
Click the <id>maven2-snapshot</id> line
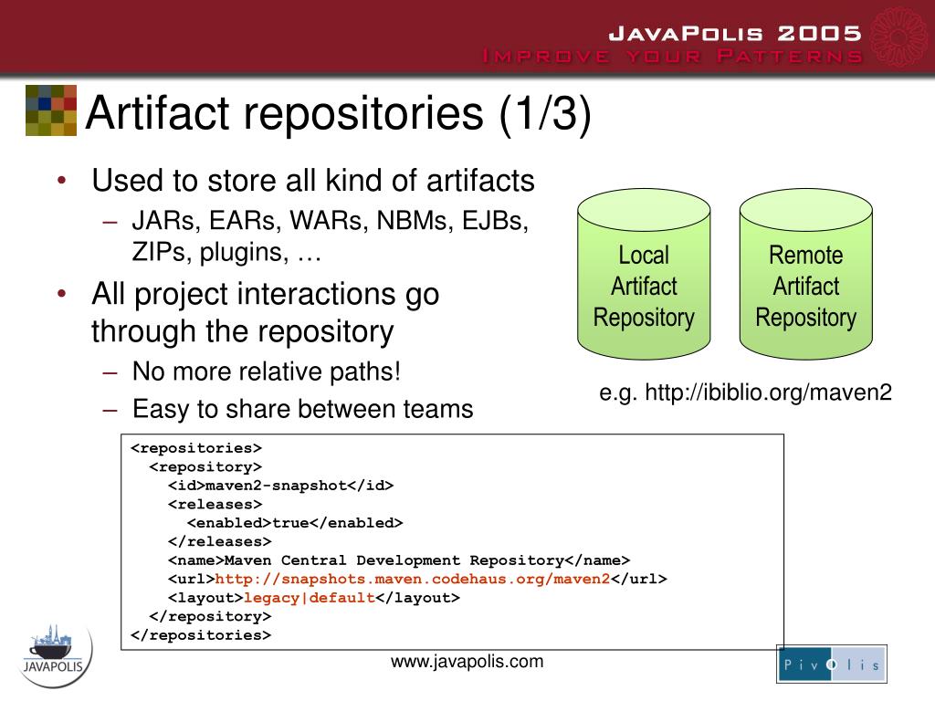pos(281,486)
